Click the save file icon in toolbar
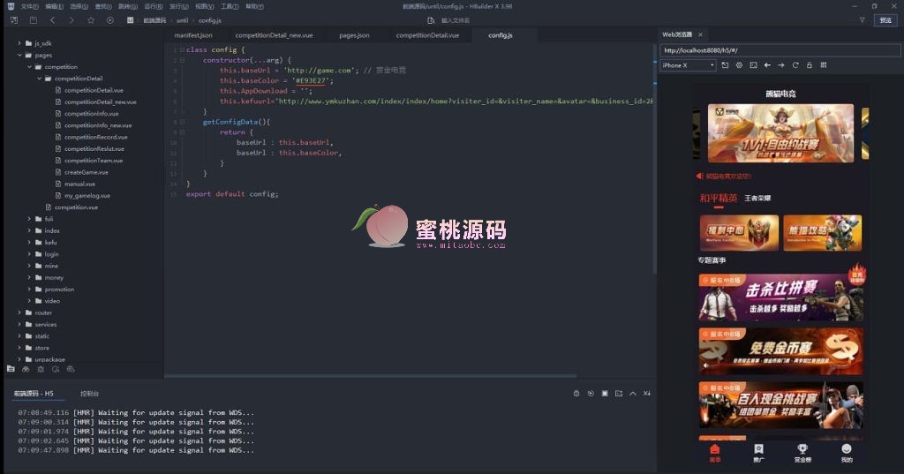The height and width of the screenshot is (474, 904). (33, 19)
